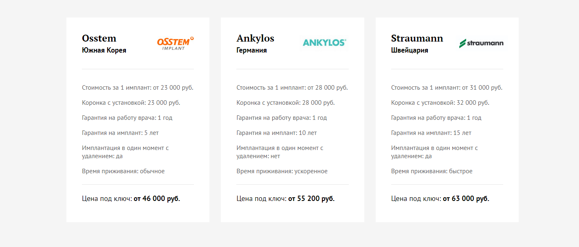Viewport: 579px width, 247px height.
Task: Click Ankylos turnkey price от 55 200 руб.
Action: point(311,198)
